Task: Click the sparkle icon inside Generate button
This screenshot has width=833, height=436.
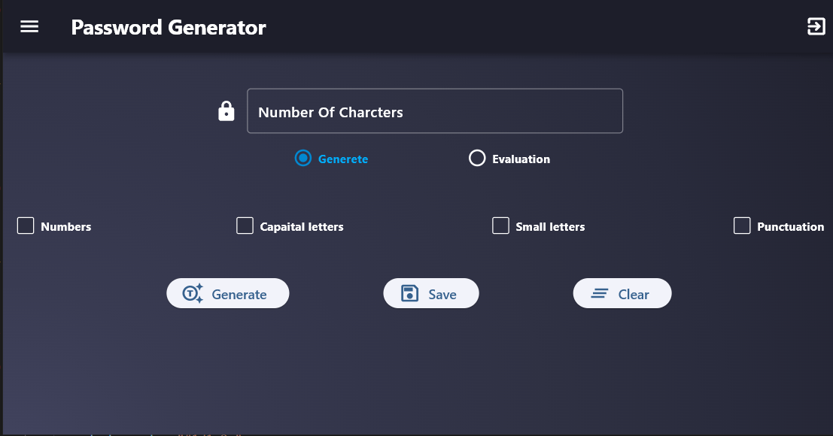Action: [x=194, y=293]
